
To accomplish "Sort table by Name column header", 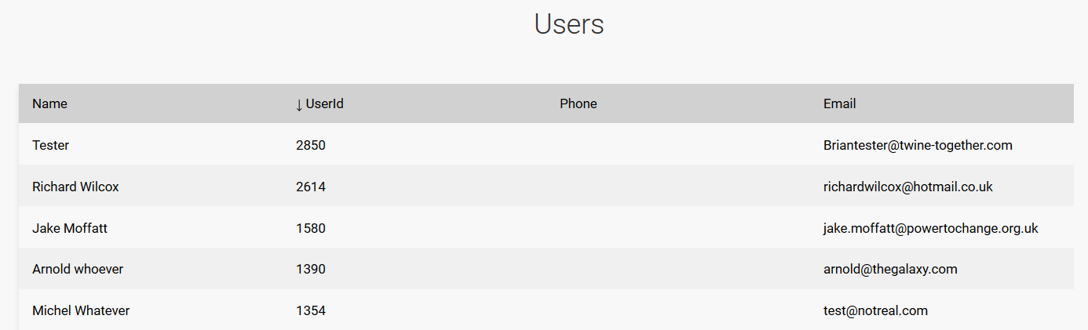I will click(x=49, y=103).
